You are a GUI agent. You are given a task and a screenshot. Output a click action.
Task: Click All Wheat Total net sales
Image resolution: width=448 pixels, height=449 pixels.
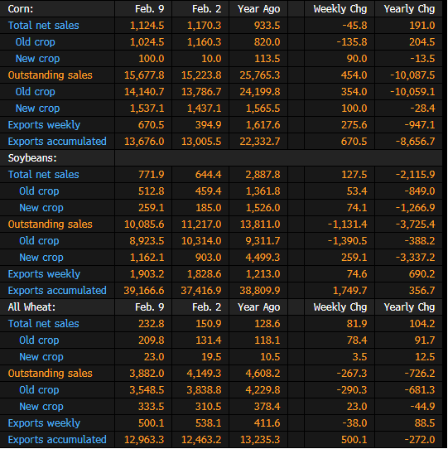tap(44, 324)
